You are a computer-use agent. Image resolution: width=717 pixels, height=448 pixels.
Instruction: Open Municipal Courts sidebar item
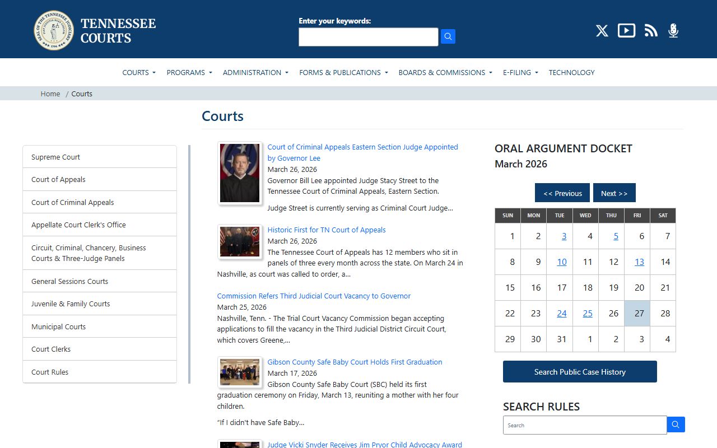pos(100,326)
